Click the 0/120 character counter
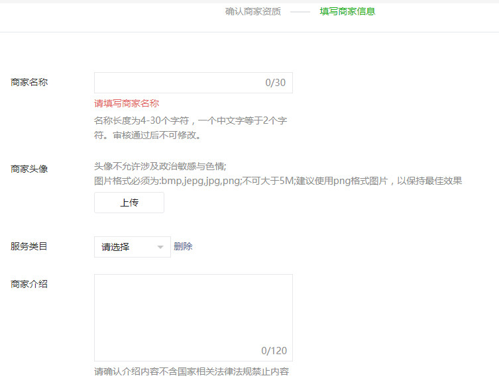This screenshot has height=380, width=499. pos(274,351)
